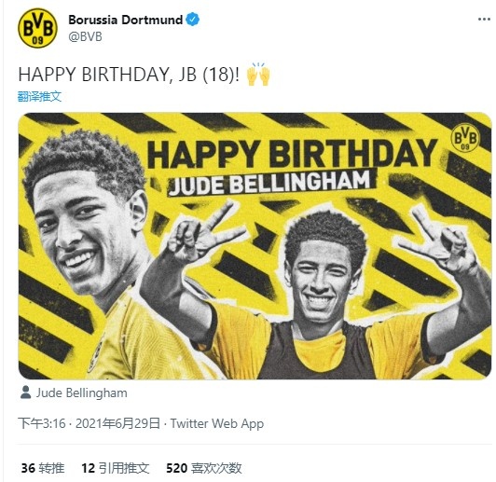Click the 下午3:16 tweet timestamp
Viewport: 496px width, 482px height.
click(x=41, y=423)
